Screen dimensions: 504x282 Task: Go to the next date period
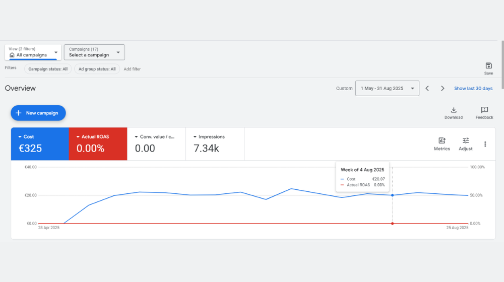click(443, 88)
